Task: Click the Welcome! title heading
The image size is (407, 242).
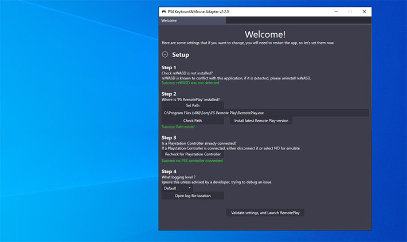Action: pyautogui.click(x=265, y=34)
